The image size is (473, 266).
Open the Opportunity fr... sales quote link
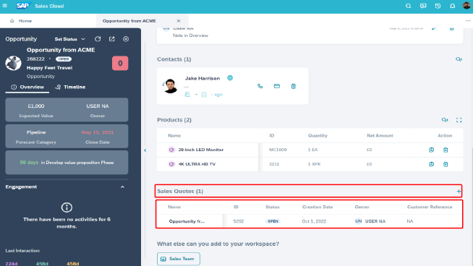(x=187, y=221)
